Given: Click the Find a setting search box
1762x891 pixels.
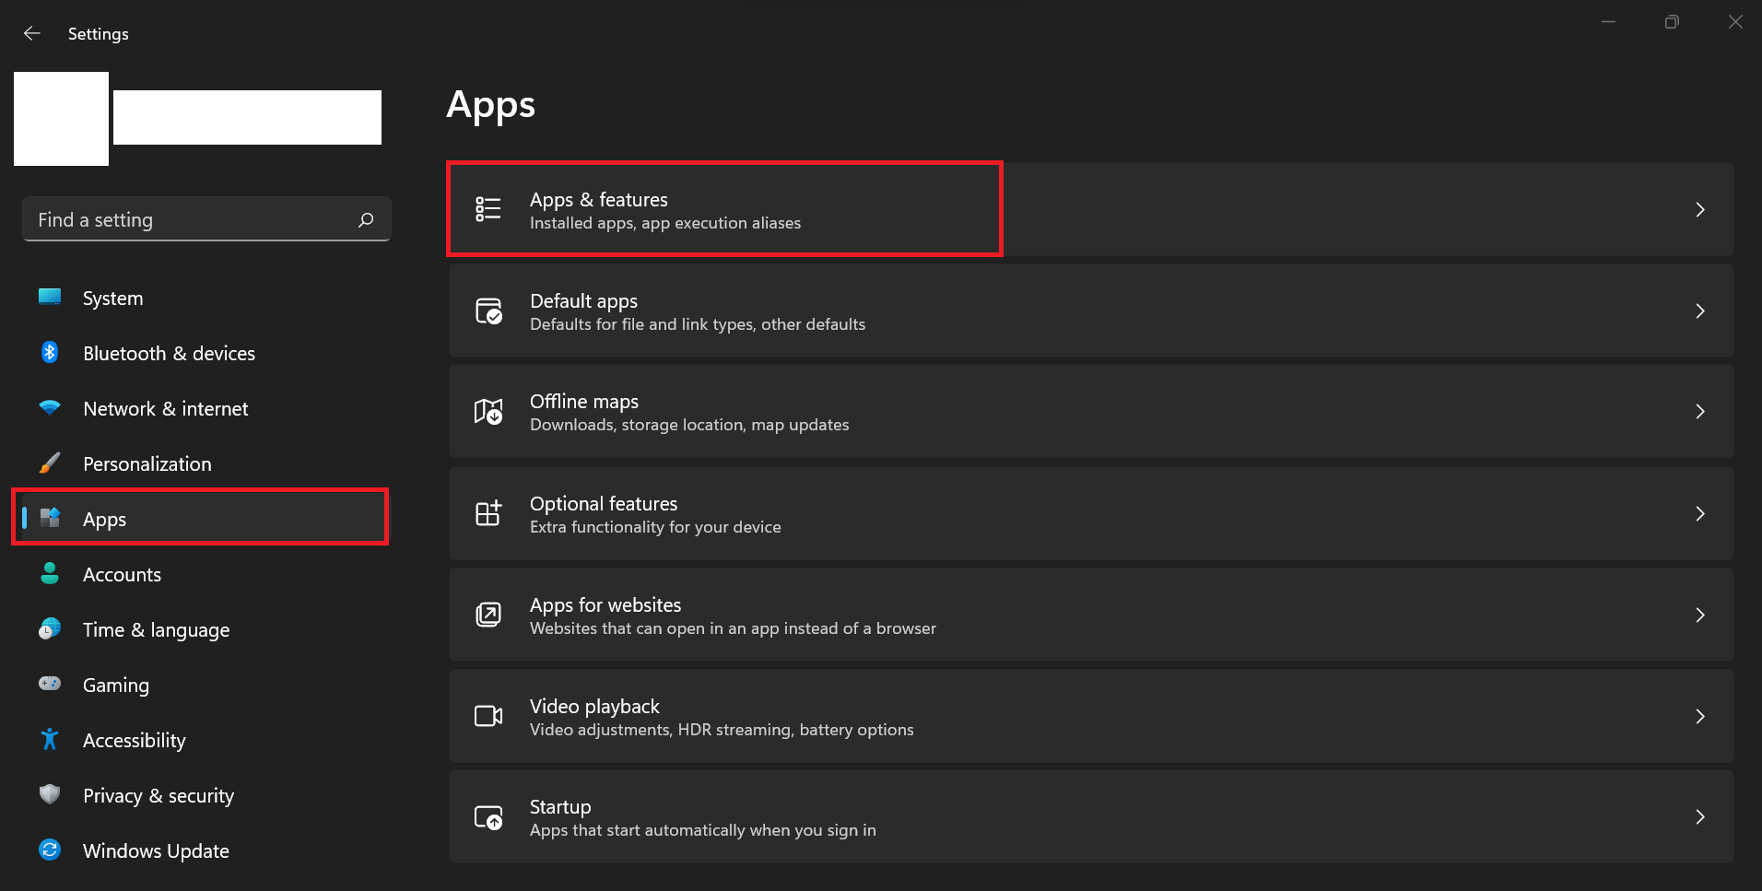Looking at the screenshot, I should [206, 219].
